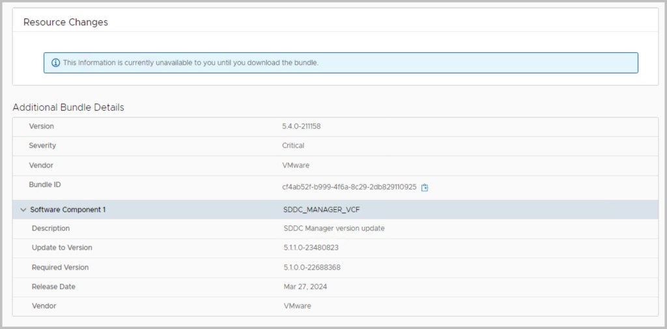Click the info icon in the banner
The height and width of the screenshot is (329, 667).
(x=55, y=63)
